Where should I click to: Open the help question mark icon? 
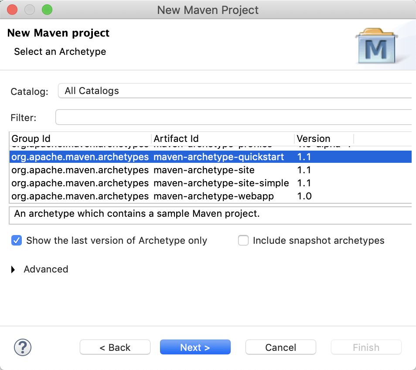click(x=23, y=347)
